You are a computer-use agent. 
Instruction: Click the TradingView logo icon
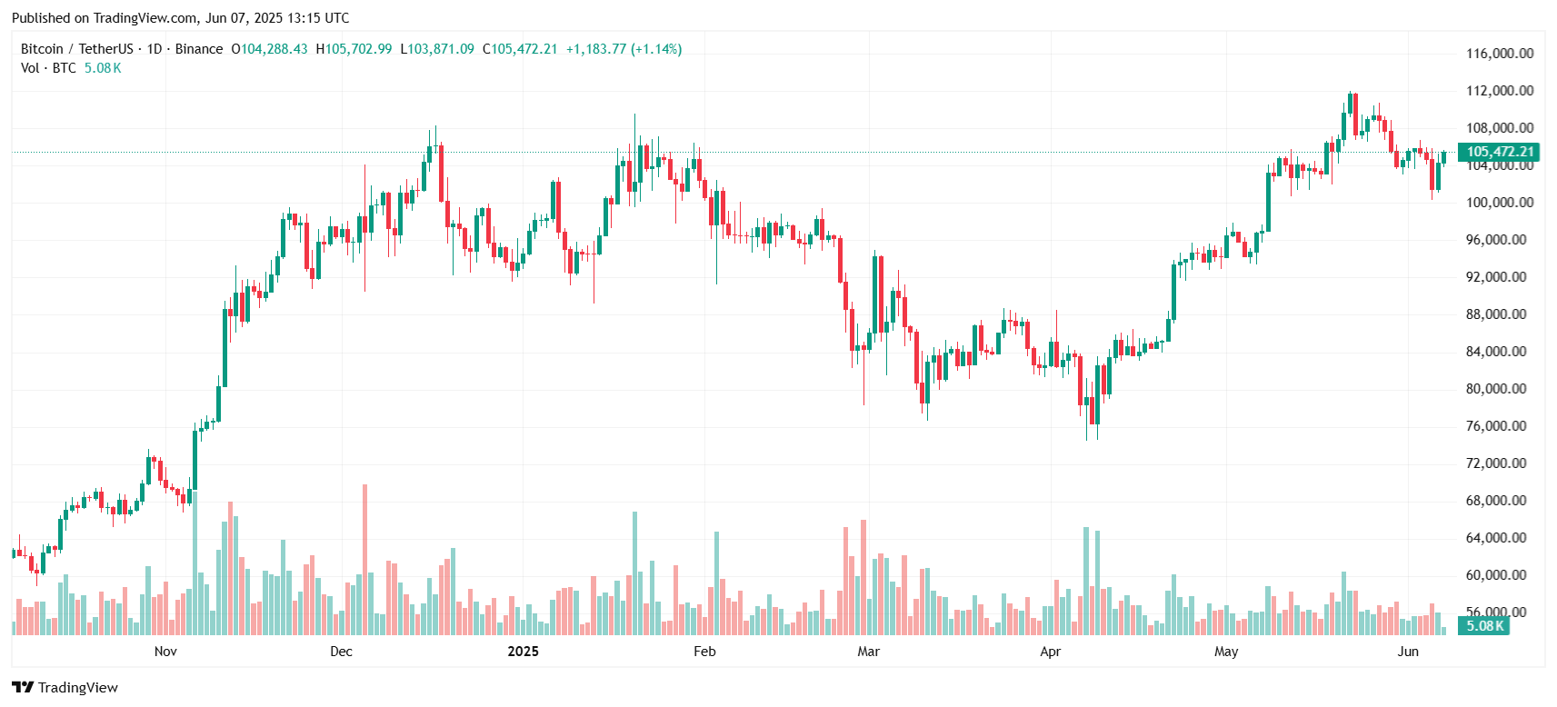coord(23,687)
